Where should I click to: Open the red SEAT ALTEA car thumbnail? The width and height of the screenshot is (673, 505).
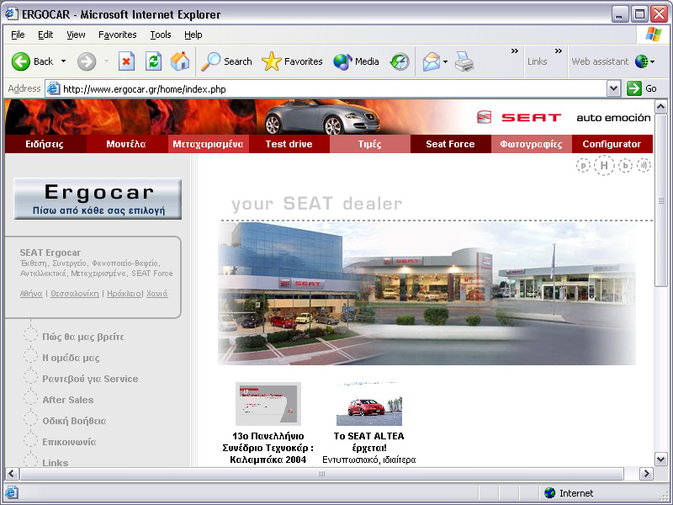coord(369,404)
